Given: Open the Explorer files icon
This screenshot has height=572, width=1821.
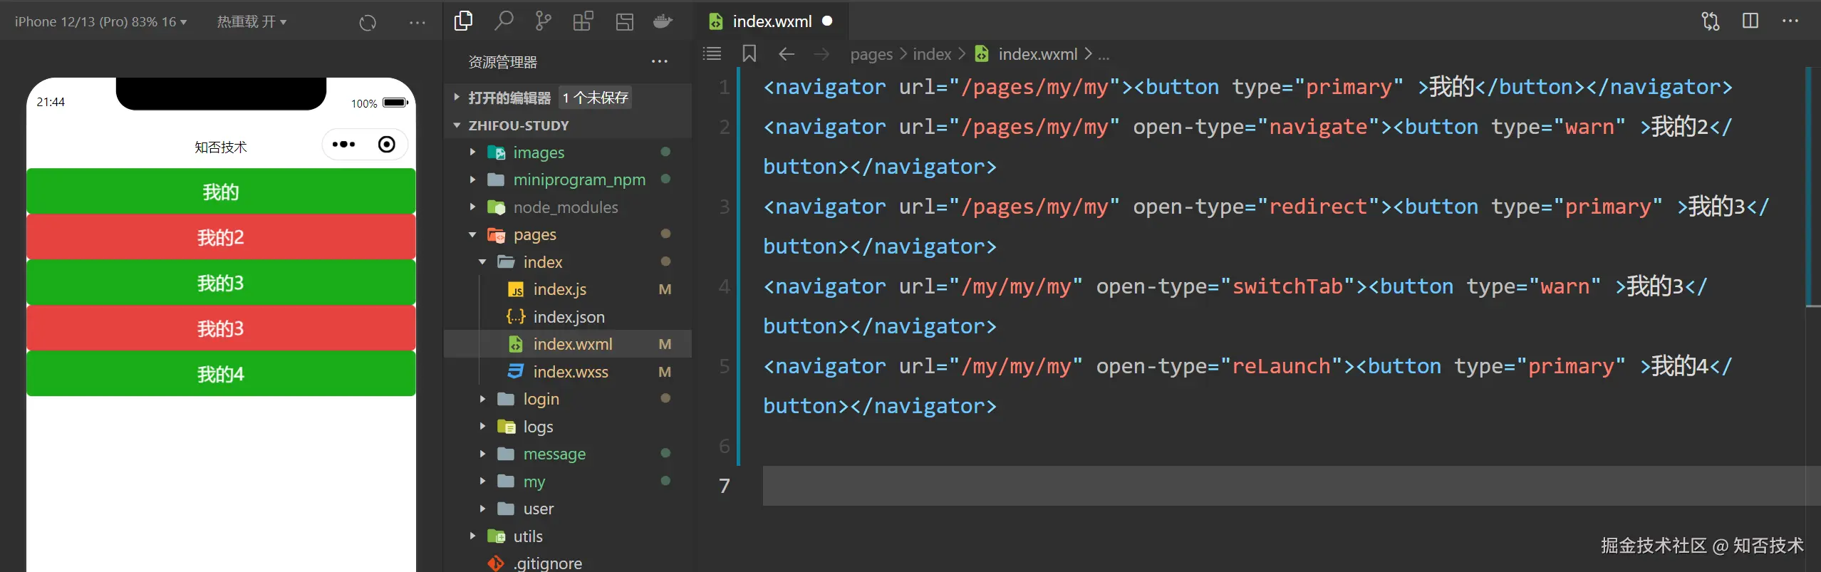Looking at the screenshot, I should click(463, 21).
